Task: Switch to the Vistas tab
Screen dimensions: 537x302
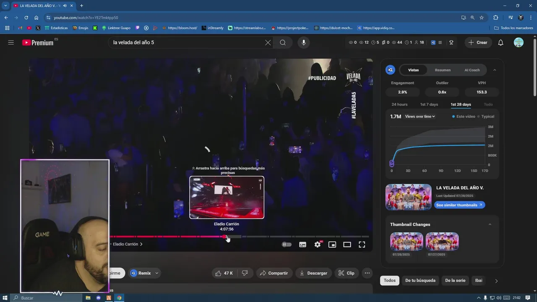Action: click(x=413, y=70)
